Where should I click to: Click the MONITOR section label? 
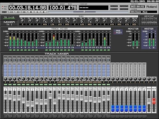pyautogui.click(x=133, y=29)
